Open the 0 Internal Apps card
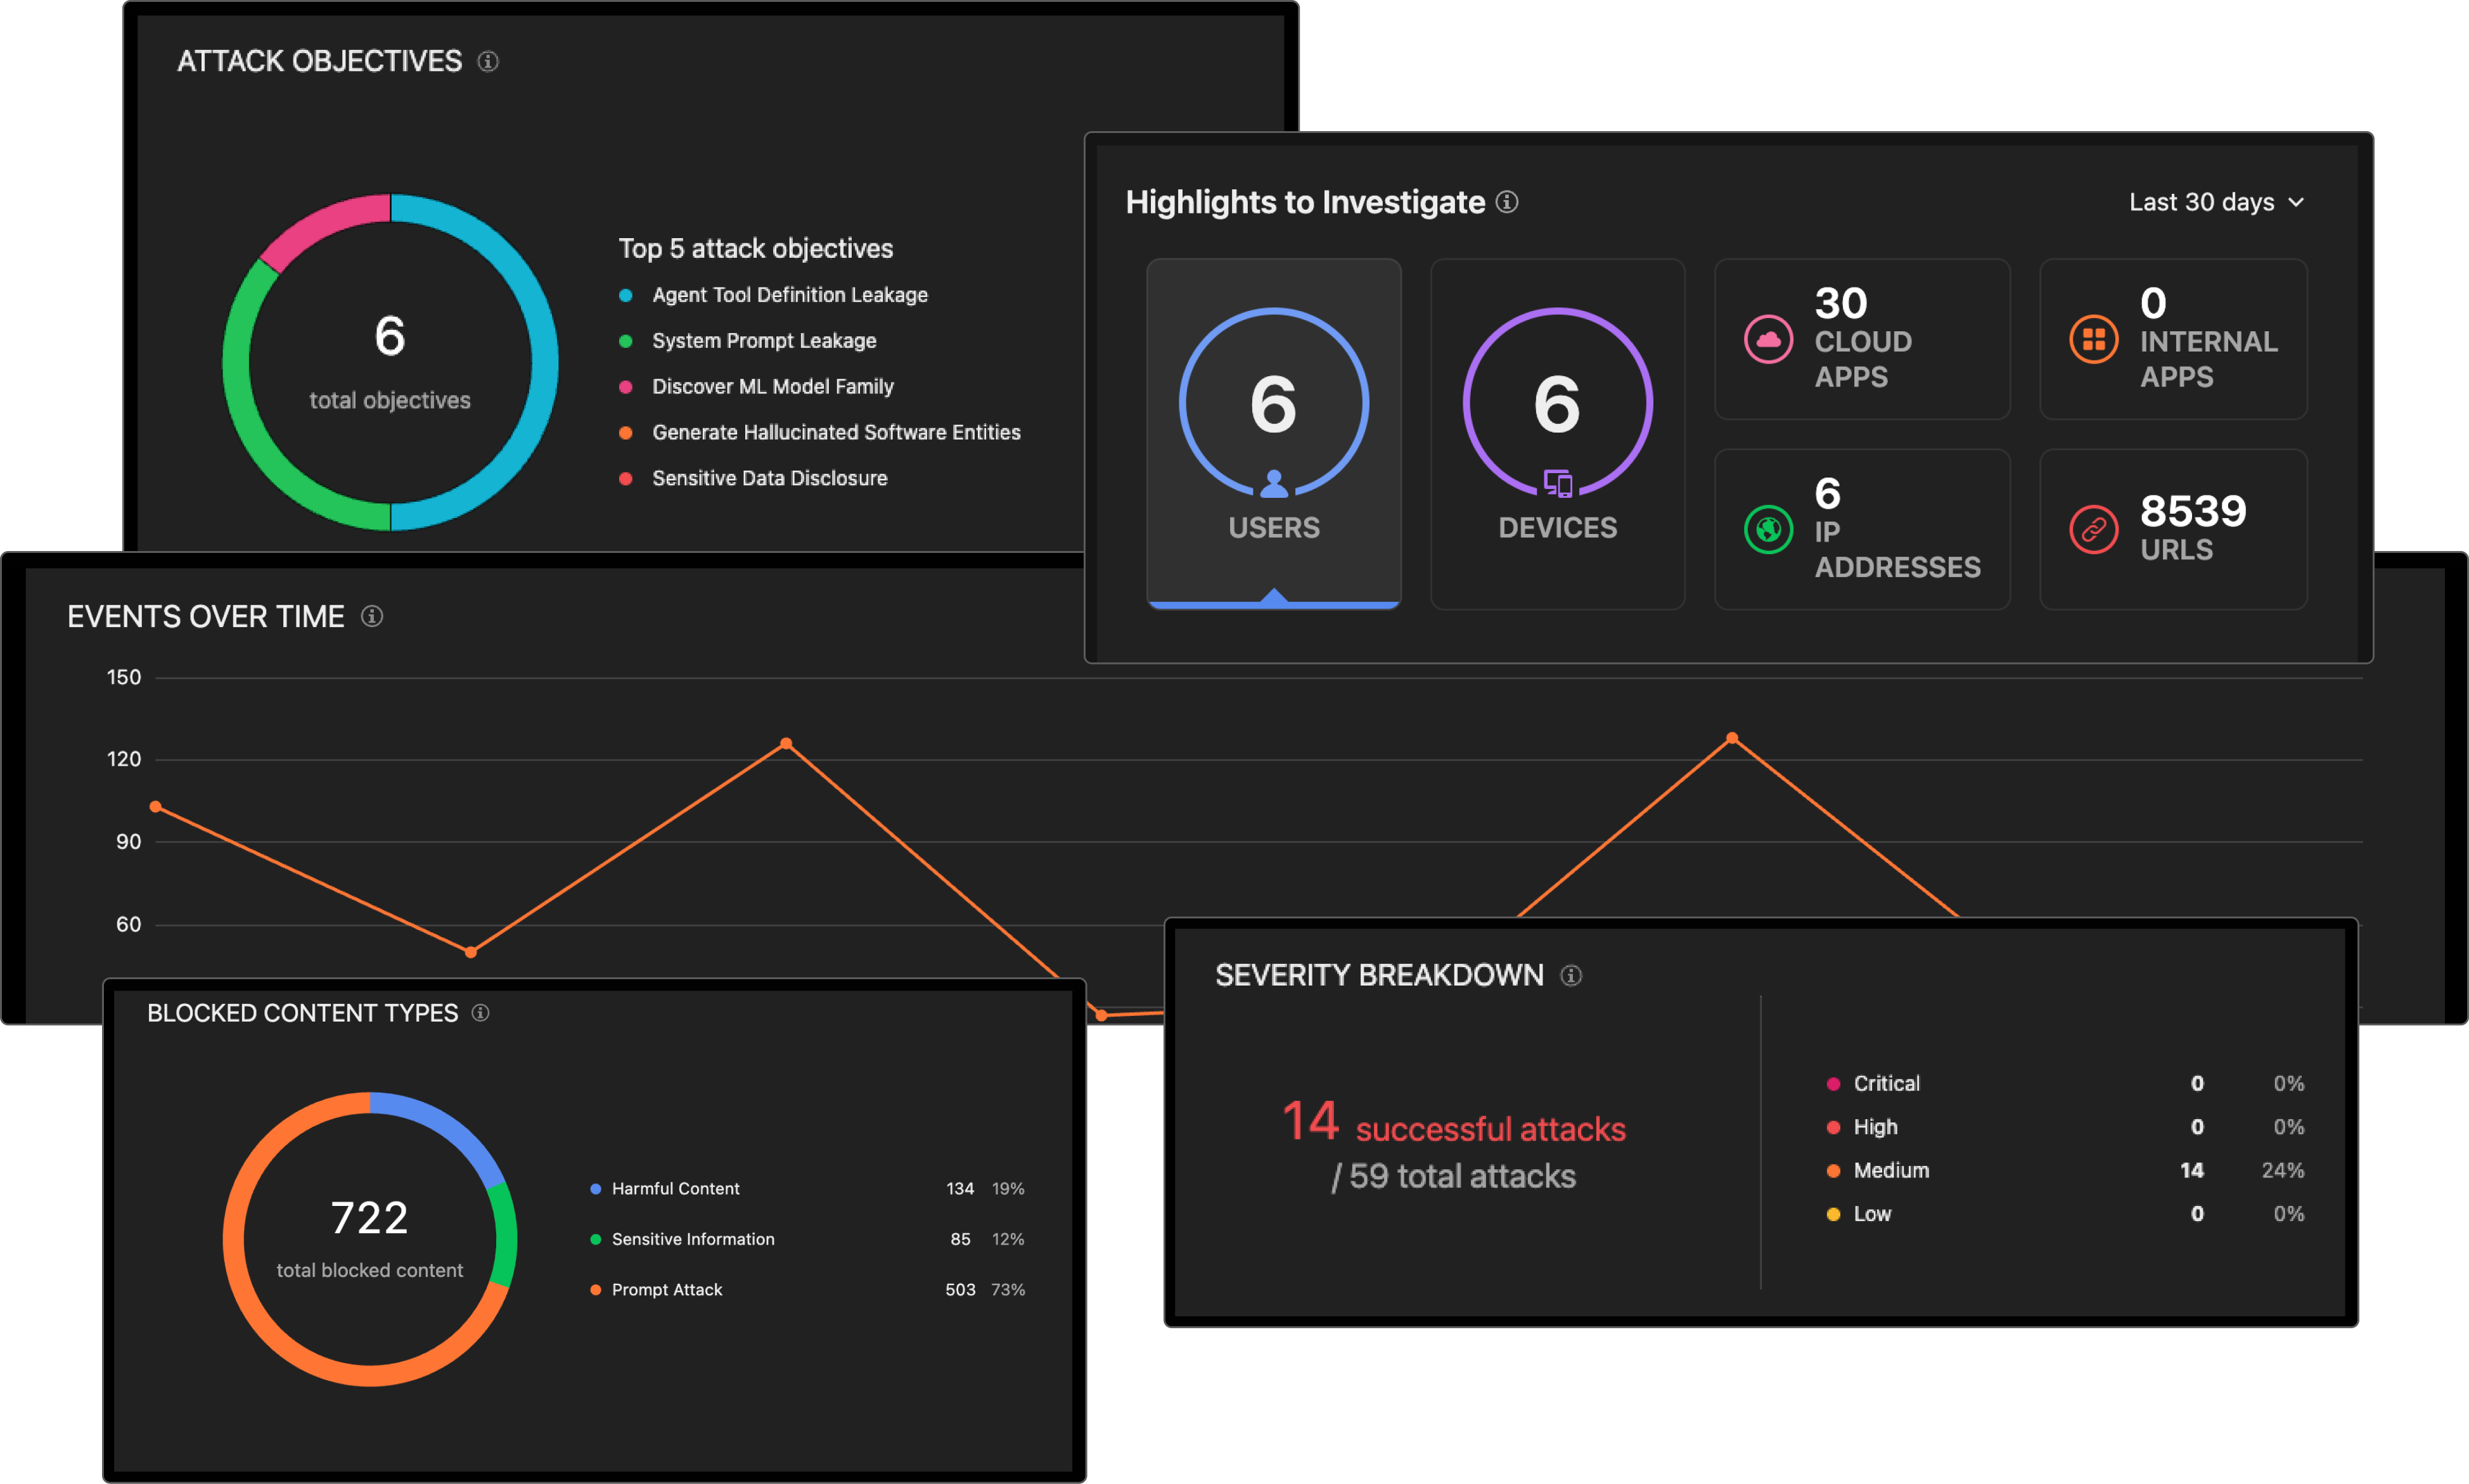The height and width of the screenshot is (1484, 2469). 2173,339
